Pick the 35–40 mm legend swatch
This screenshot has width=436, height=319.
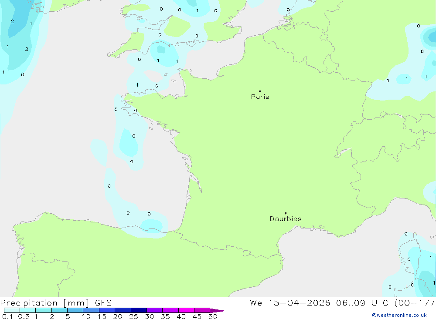click(x=170, y=310)
